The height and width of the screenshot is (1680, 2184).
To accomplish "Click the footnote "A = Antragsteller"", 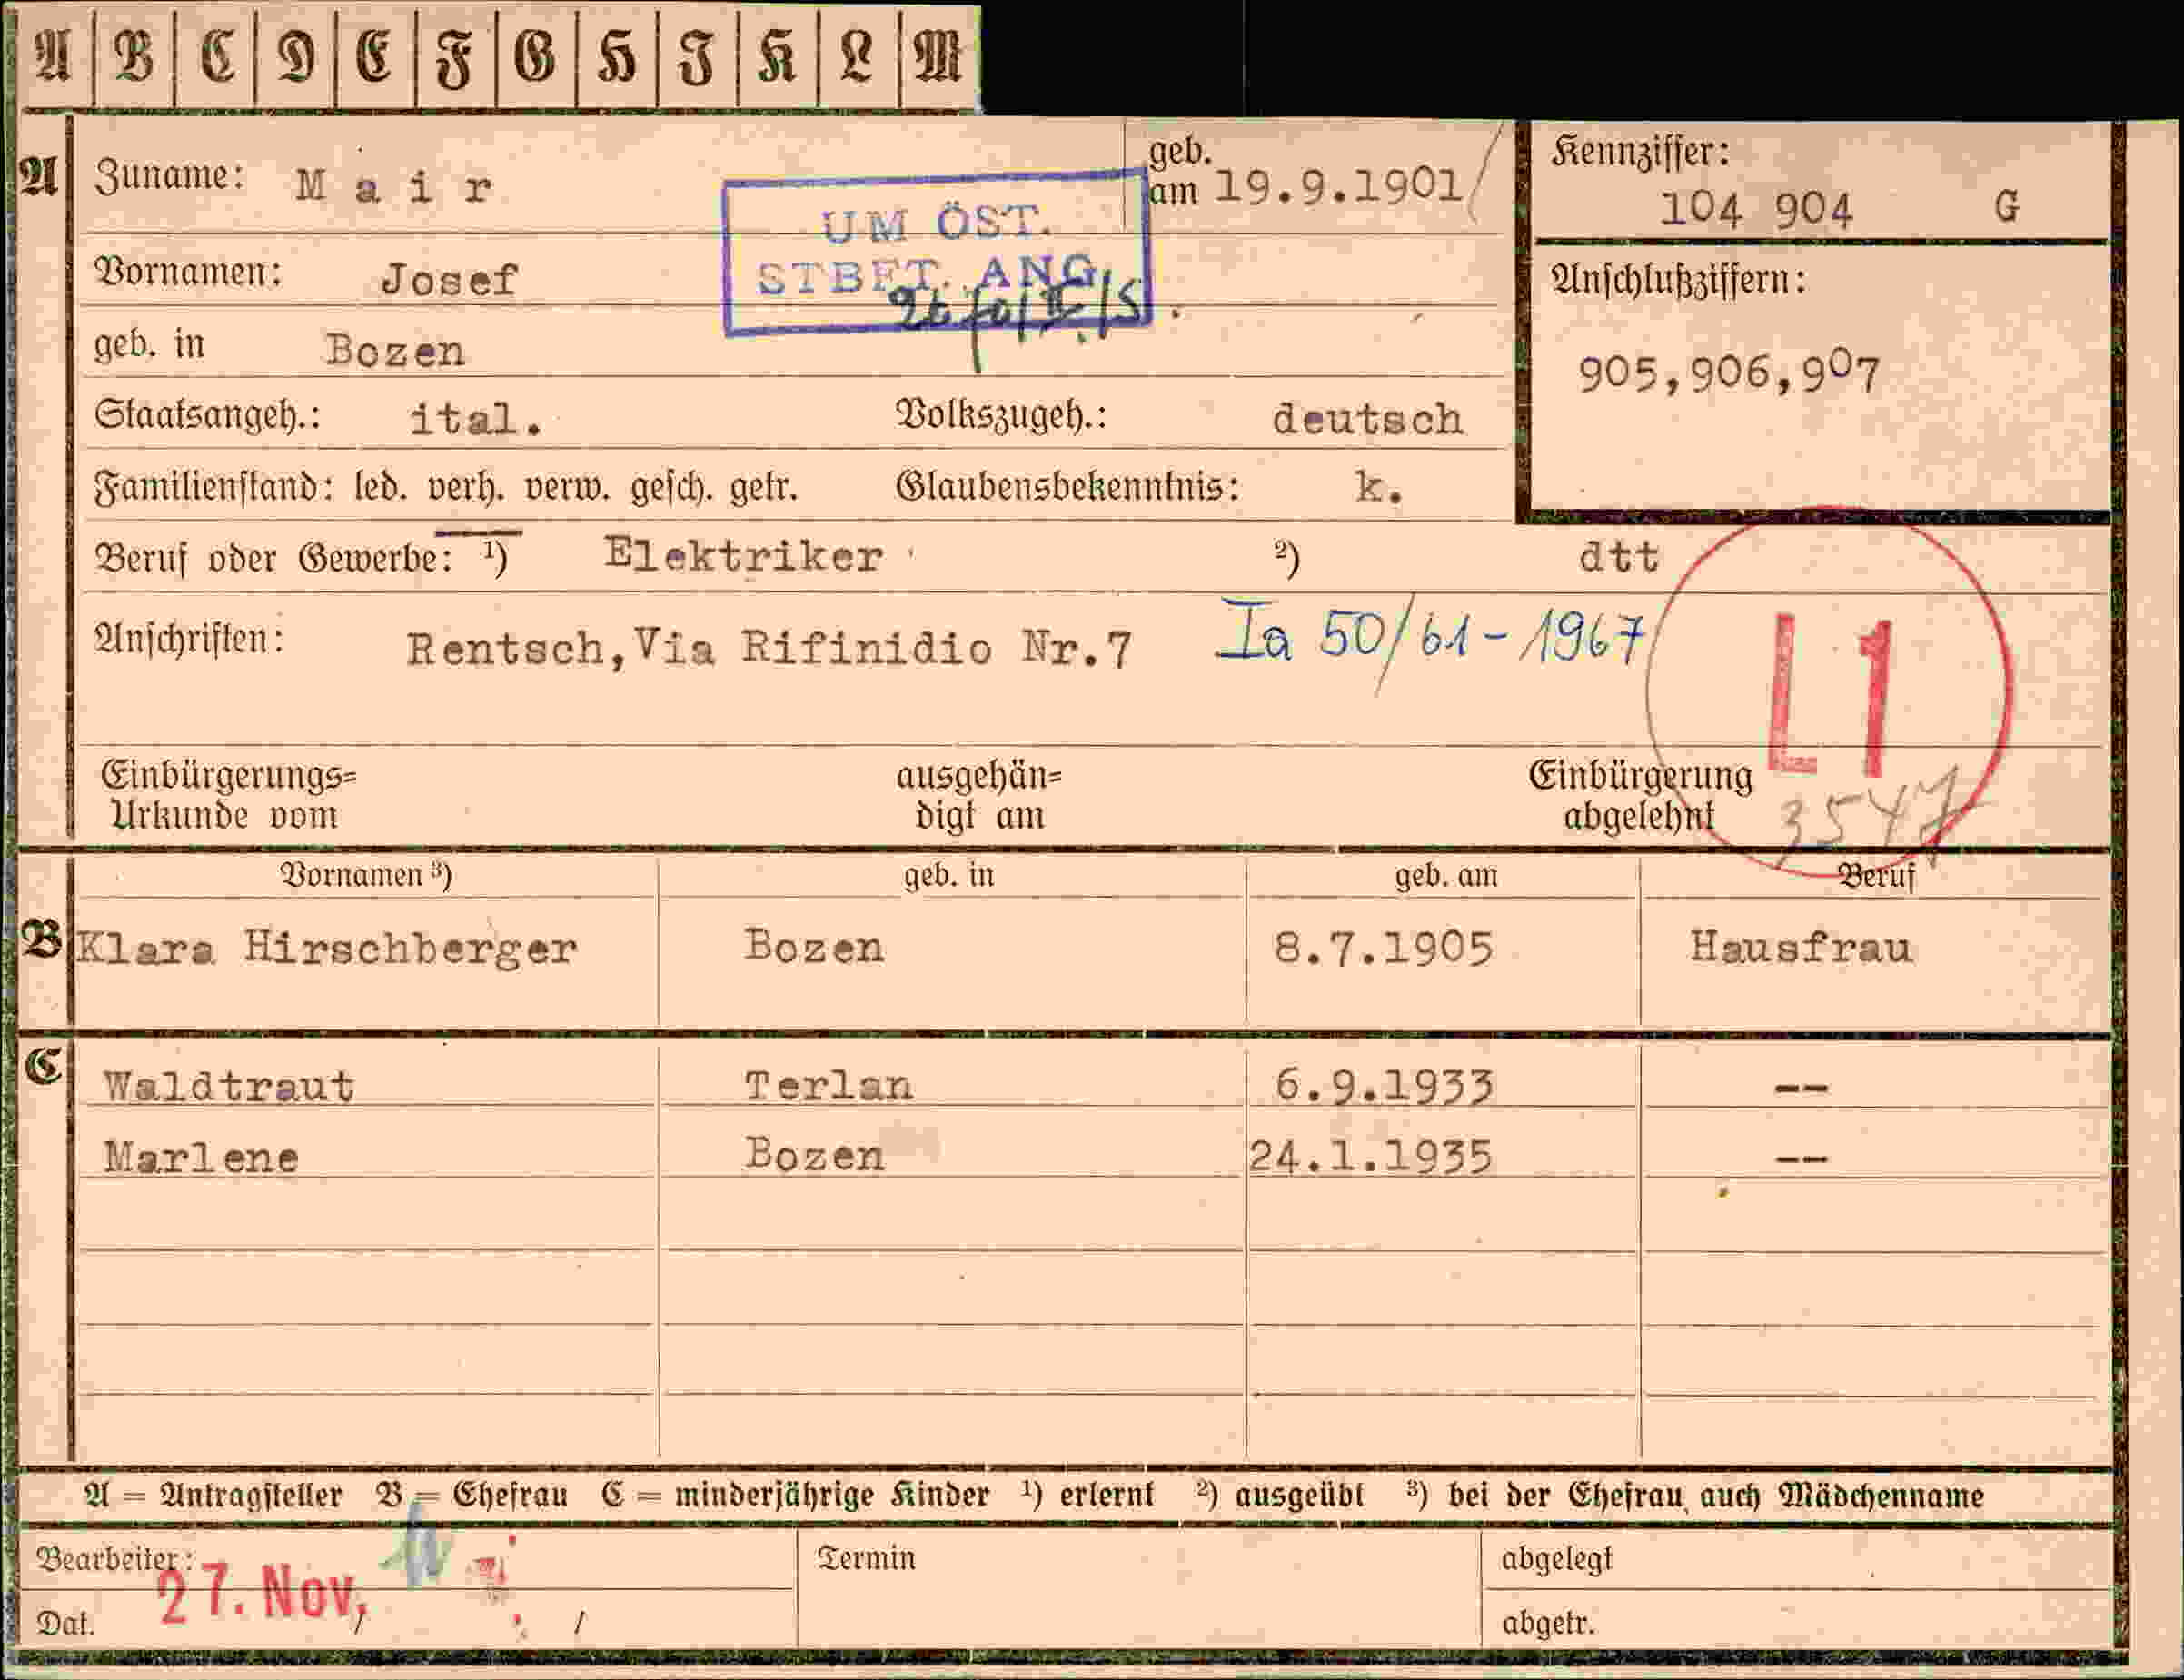I will [213, 1496].
